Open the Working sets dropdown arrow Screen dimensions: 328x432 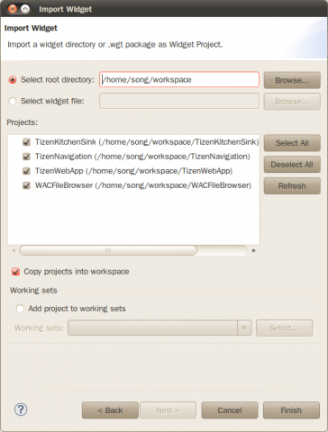coord(244,328)
